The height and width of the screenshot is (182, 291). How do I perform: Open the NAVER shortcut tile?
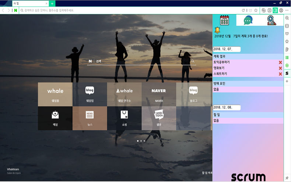pyautogui.click(x=159, y=94)
